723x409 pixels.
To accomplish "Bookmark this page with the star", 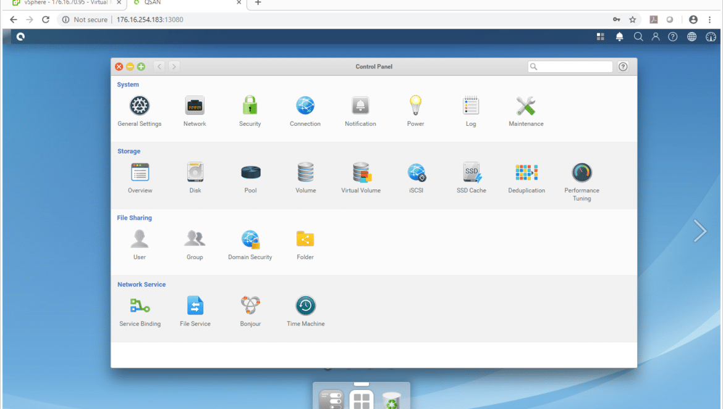I will (633, 20).
